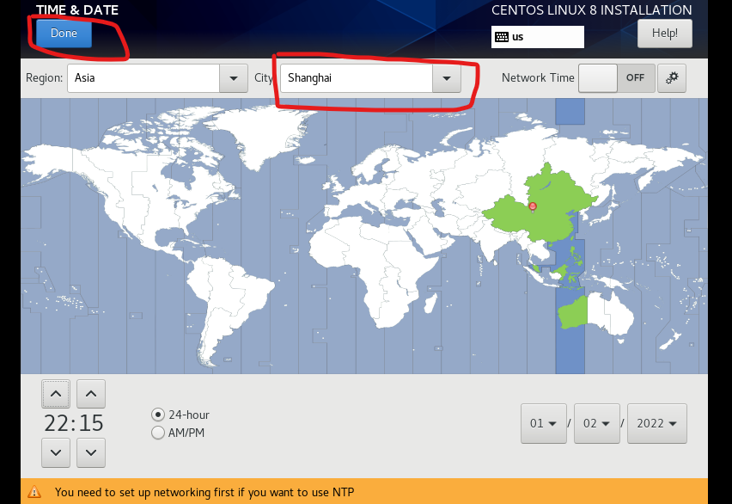The height and width of the screenshot is (504, 732).
Task: Open the day dropdown showing 02
Action: pyautogui.click(x=597, y=424)
